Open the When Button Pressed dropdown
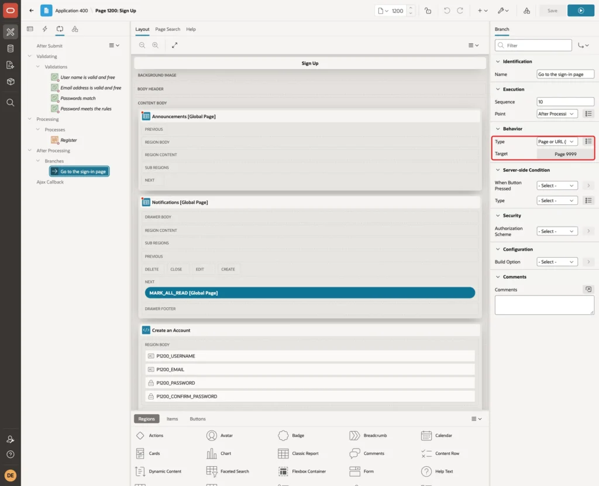 coord(557,185)
